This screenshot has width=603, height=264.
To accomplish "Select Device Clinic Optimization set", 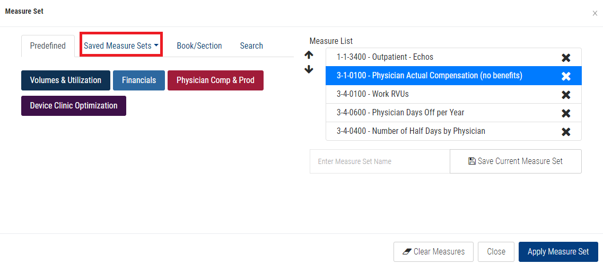I will [x=74, y=106].
